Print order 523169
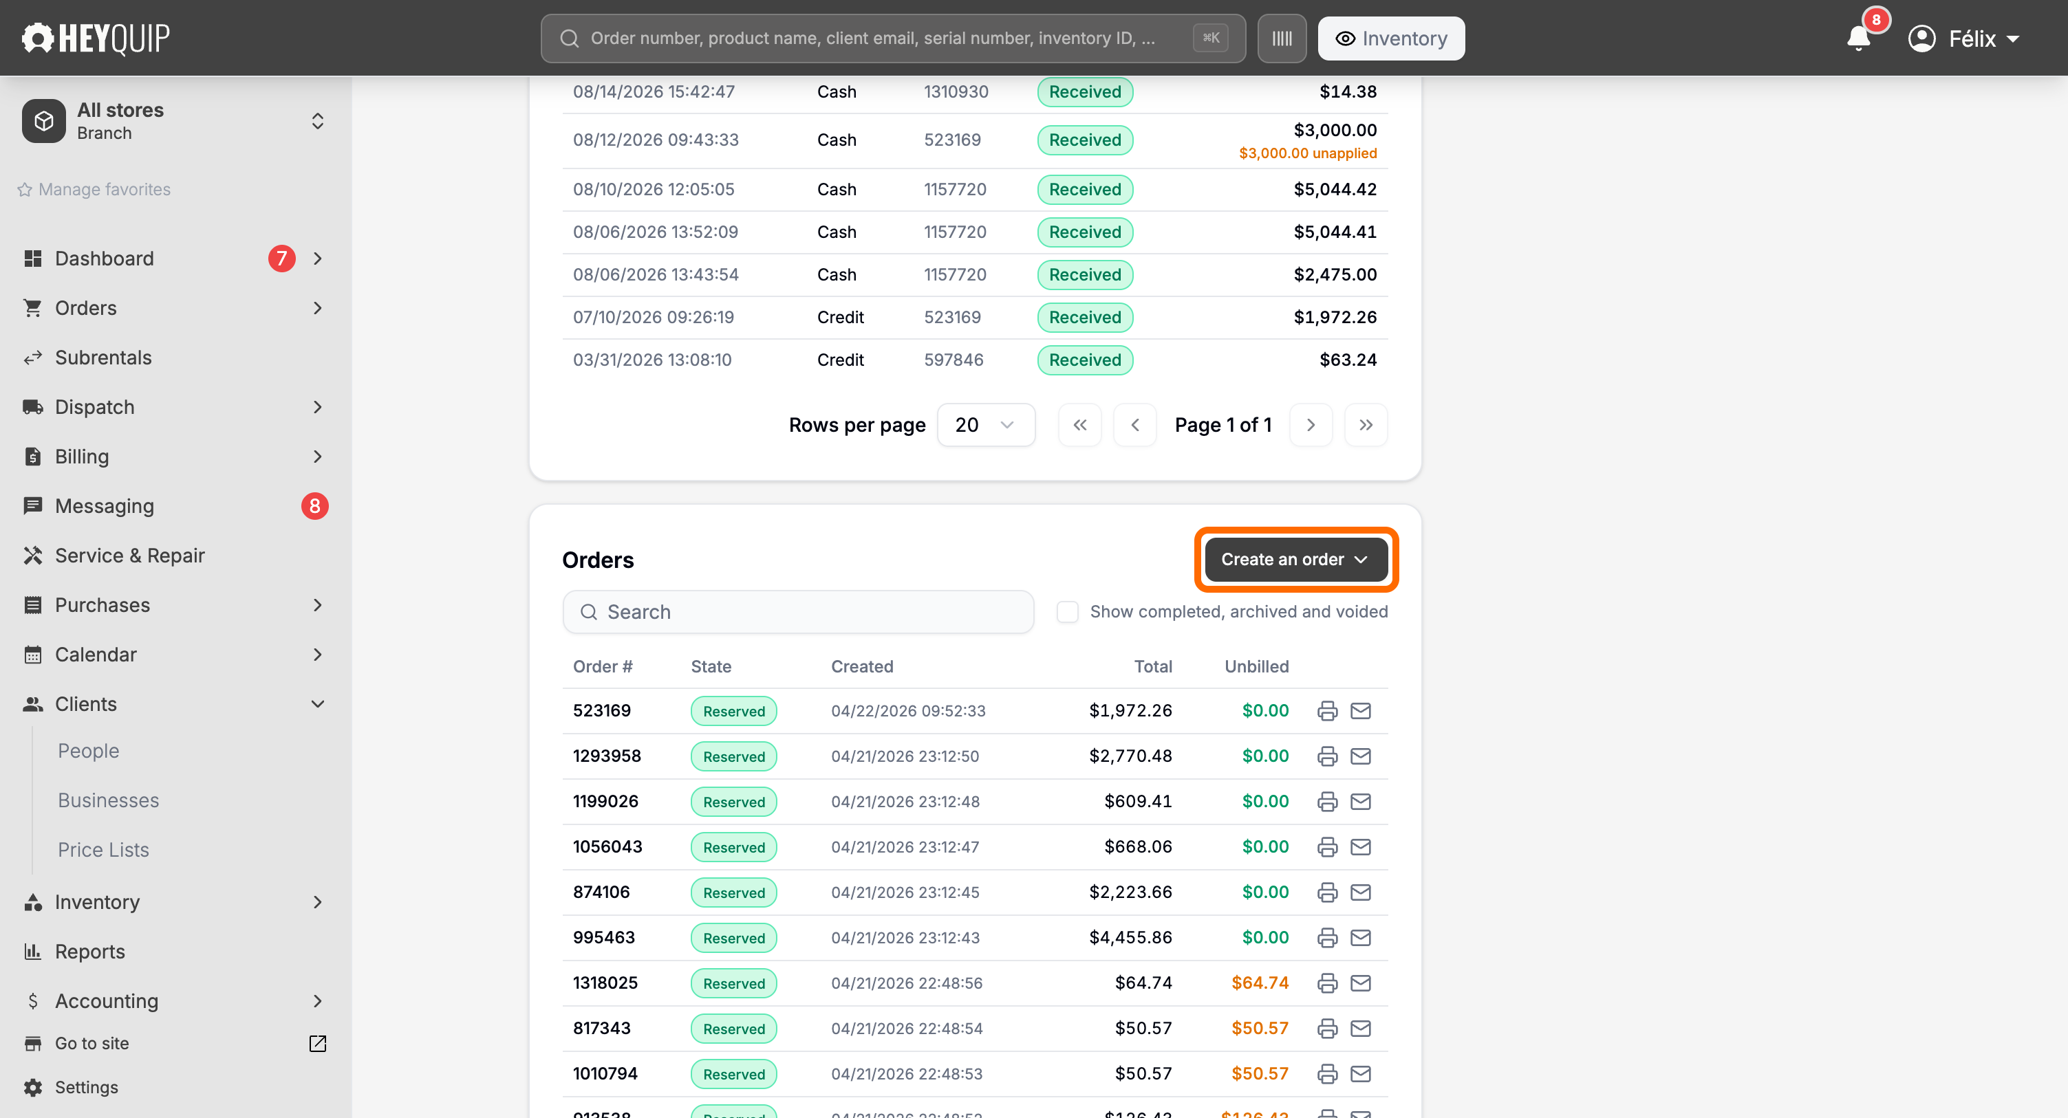 point(1327,710)
